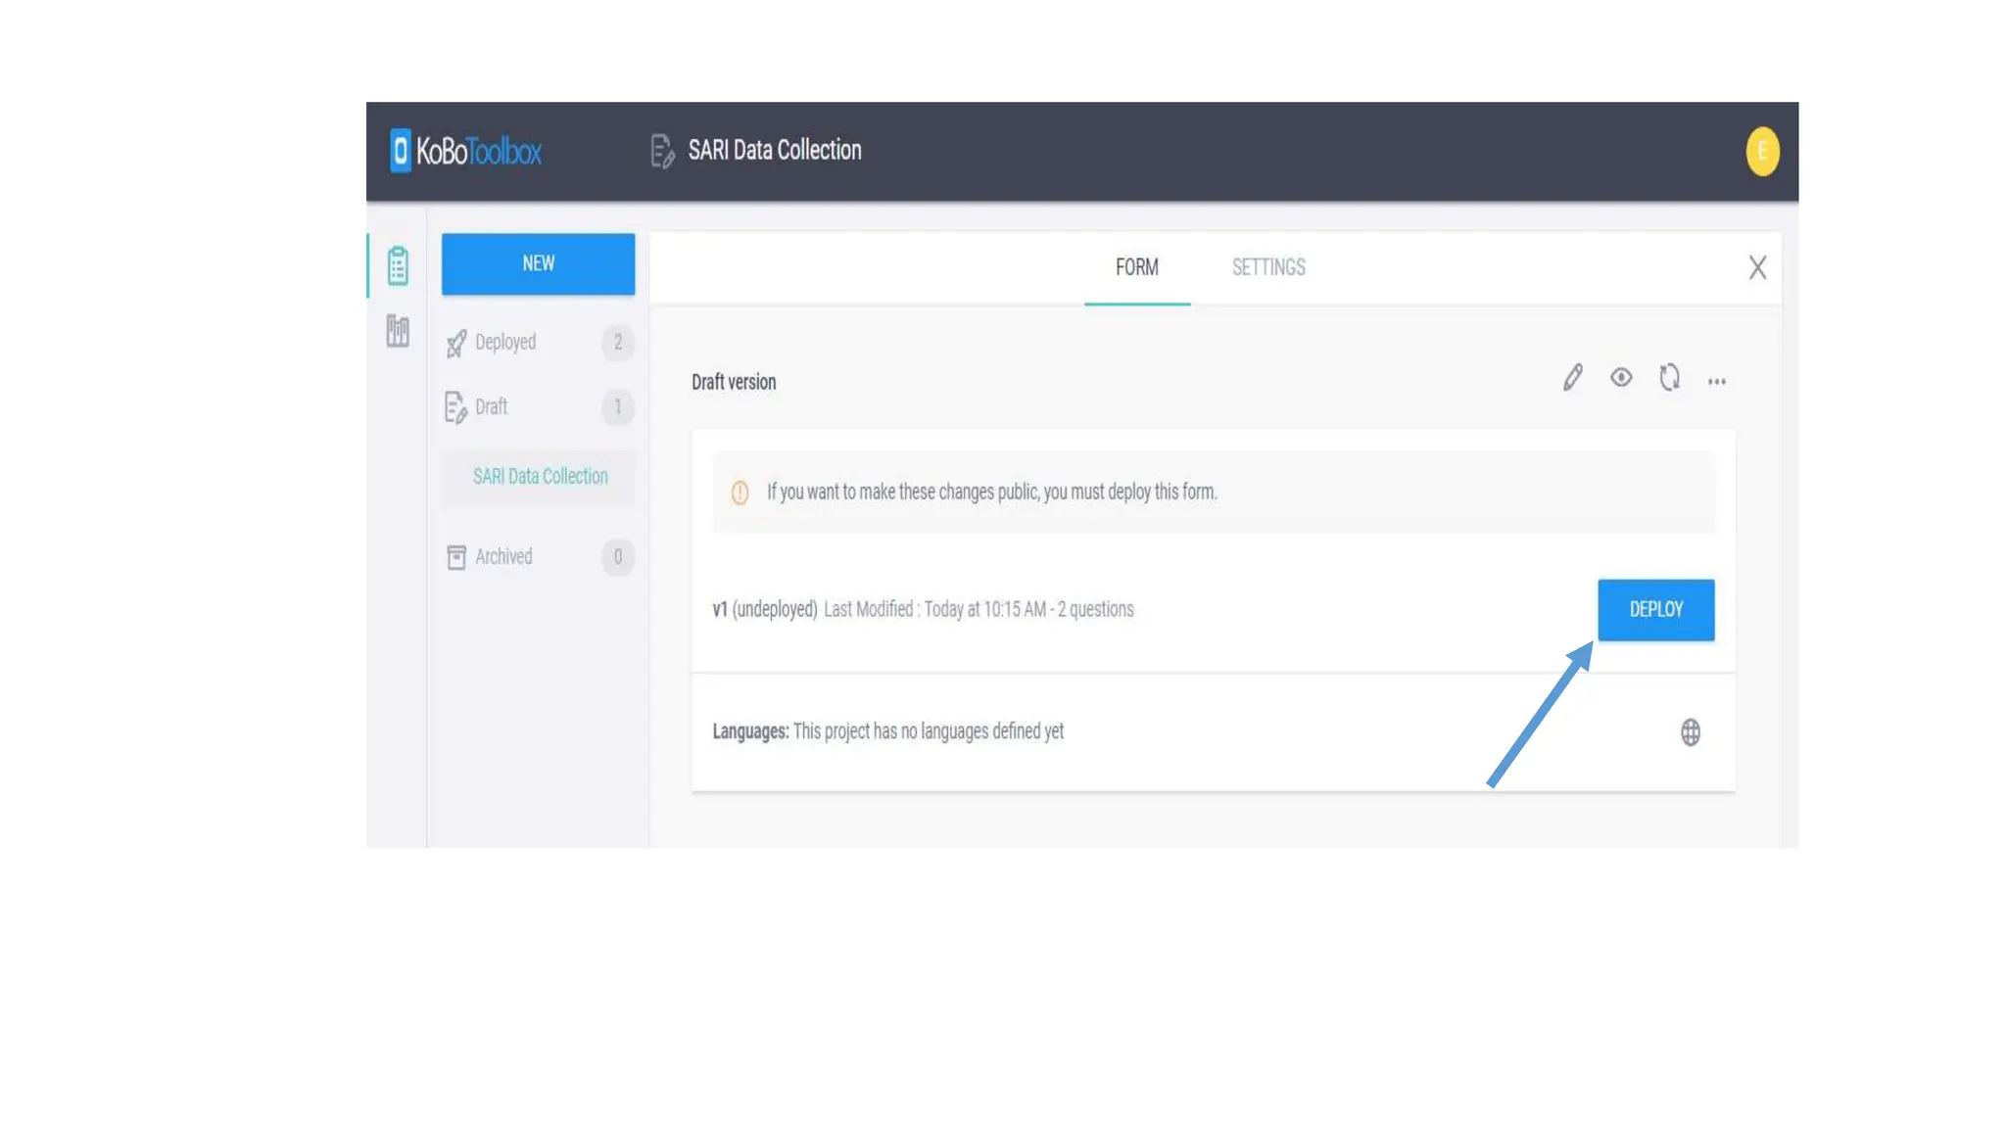This screenshot has height=1128, width=2006.
Task: Click the form icon beside project title
Action: click(662, 152)
